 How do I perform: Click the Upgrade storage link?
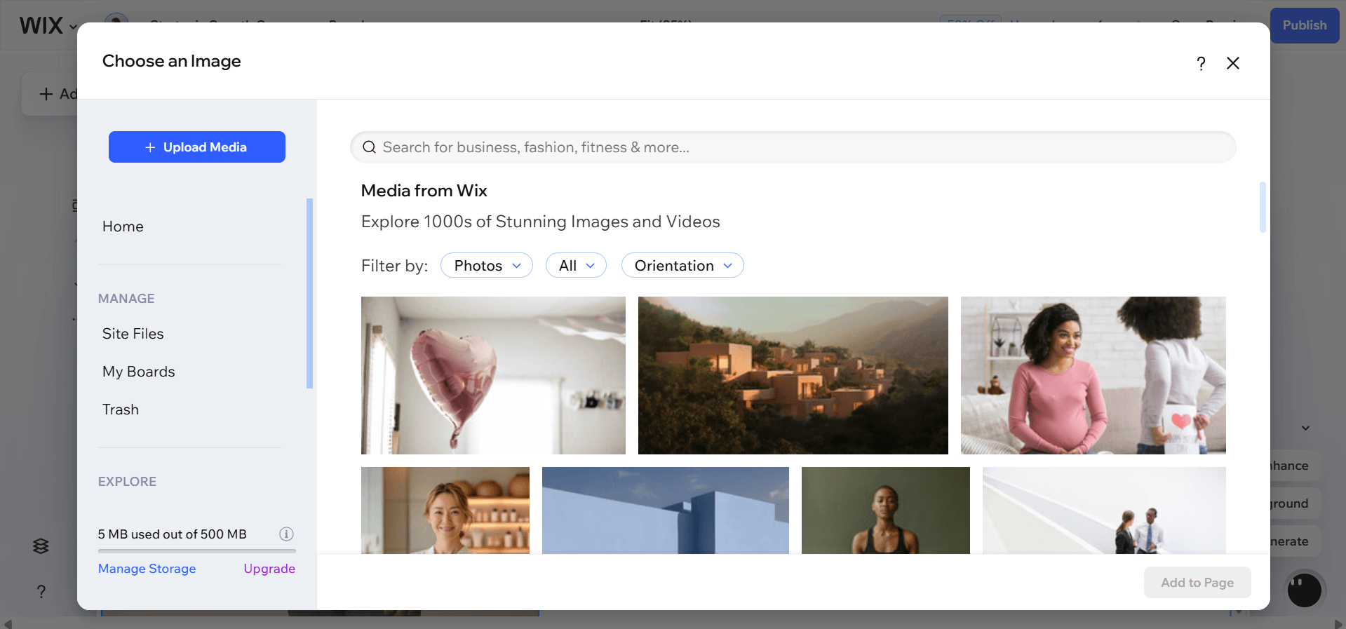tap(269, 569)
